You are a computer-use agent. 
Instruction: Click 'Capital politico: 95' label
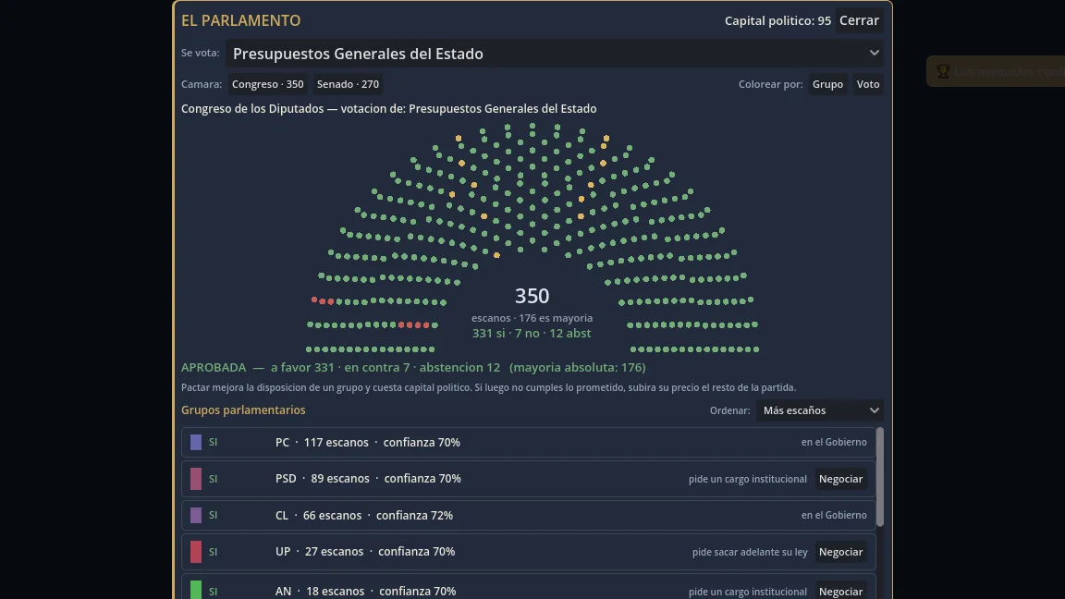777,20
